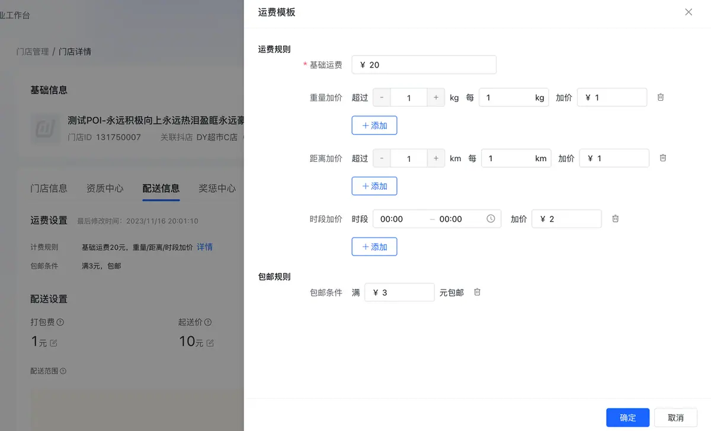Show help tooltip for 配送范围
Image resolution: width=711 pixels, height=431 pixels.
pos(63,371)
